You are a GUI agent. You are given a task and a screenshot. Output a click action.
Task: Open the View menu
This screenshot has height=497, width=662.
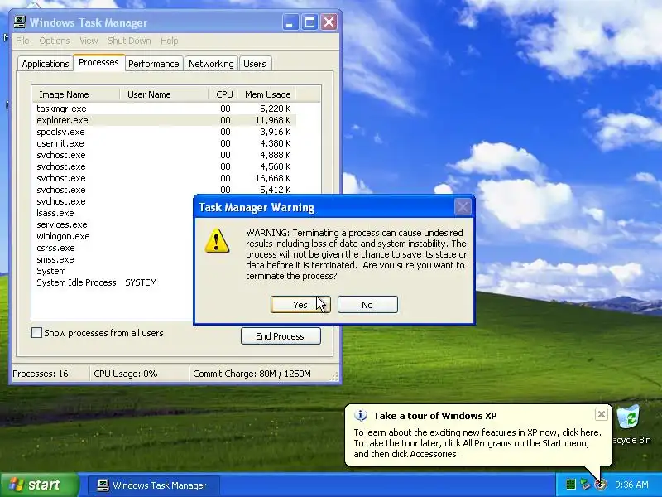tap(89, 41)
